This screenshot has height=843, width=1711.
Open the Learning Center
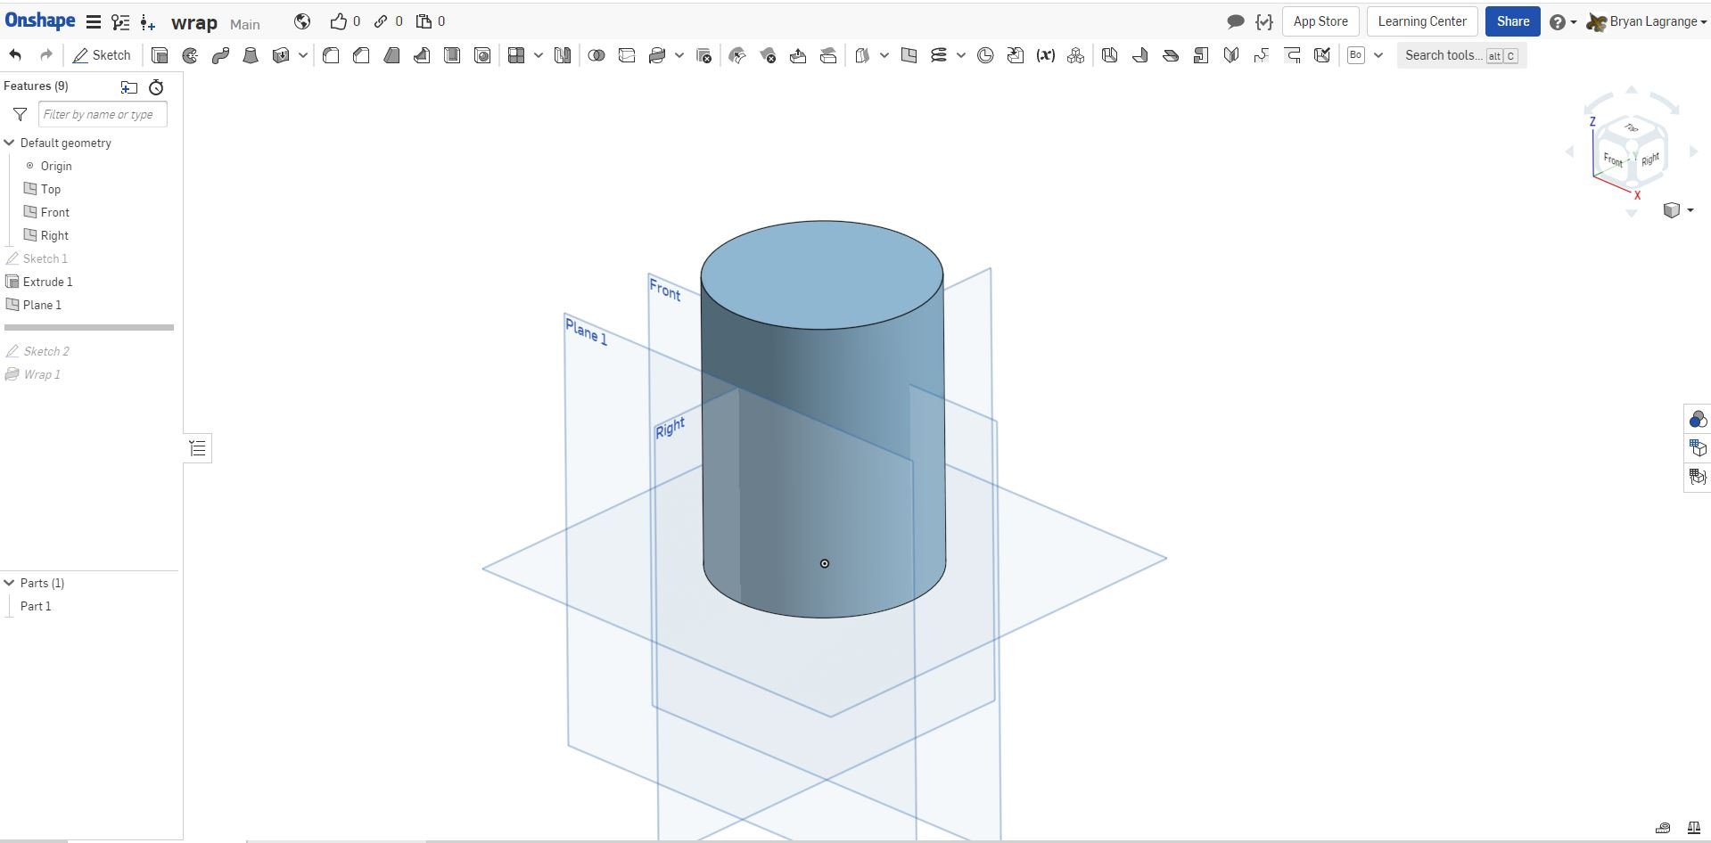(1422, 21)
